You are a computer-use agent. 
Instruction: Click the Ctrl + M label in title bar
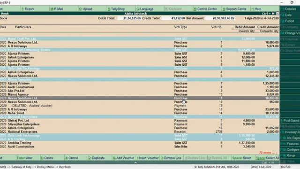[268, 14]
